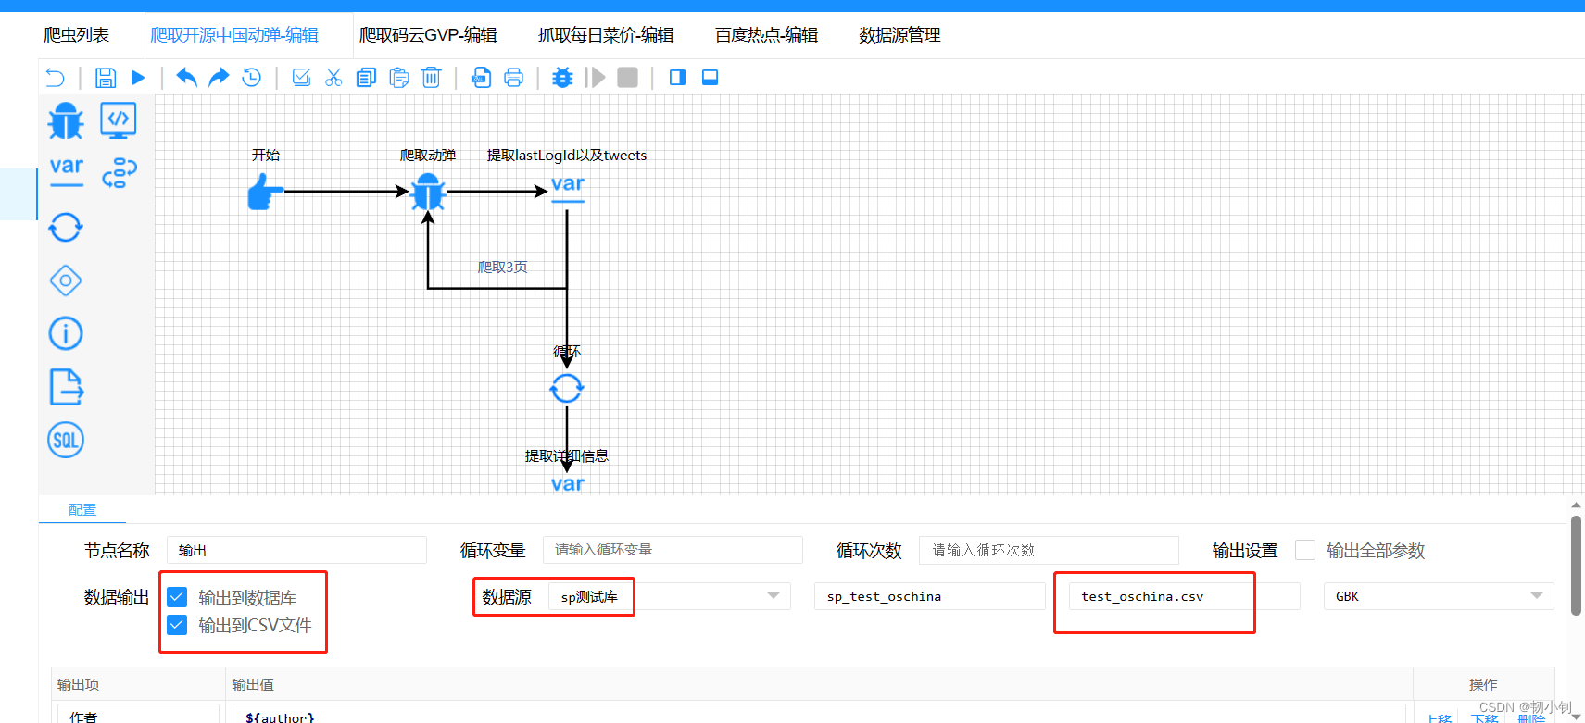
Task: Select the output file node in palette
Action: coord(66,387)
